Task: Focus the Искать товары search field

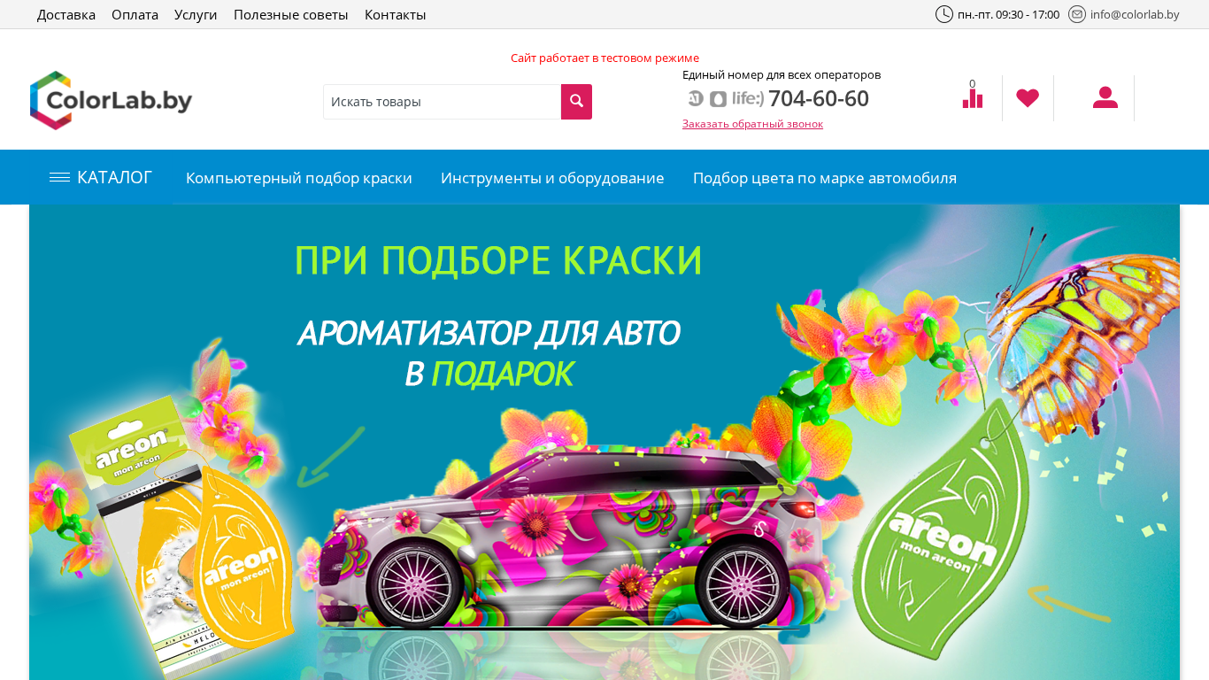Action: point(443,102)
